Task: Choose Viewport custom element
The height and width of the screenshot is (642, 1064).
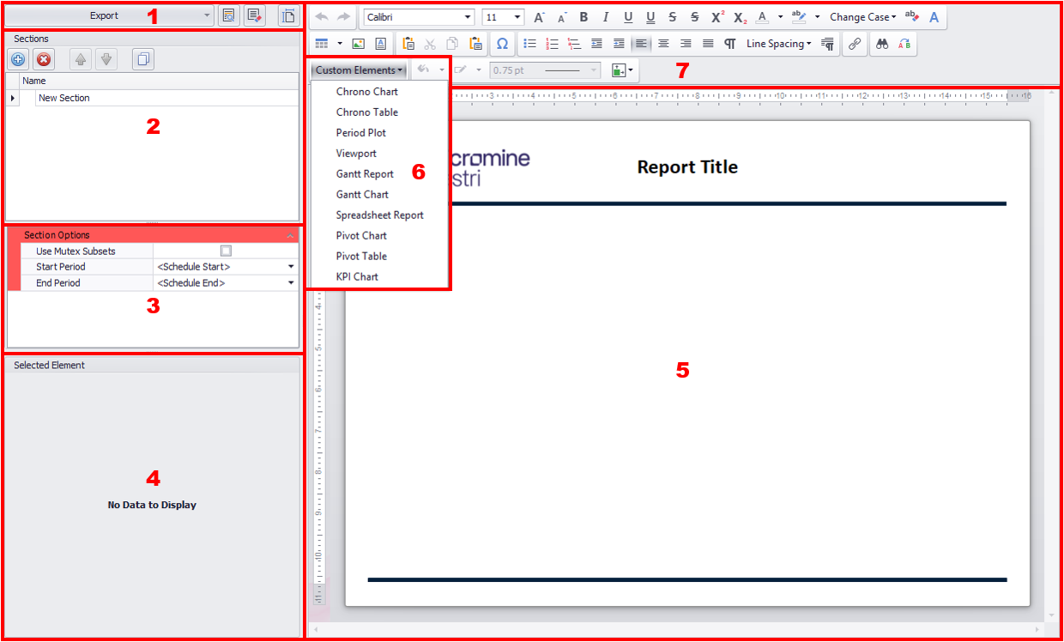Action: [356, 154]
